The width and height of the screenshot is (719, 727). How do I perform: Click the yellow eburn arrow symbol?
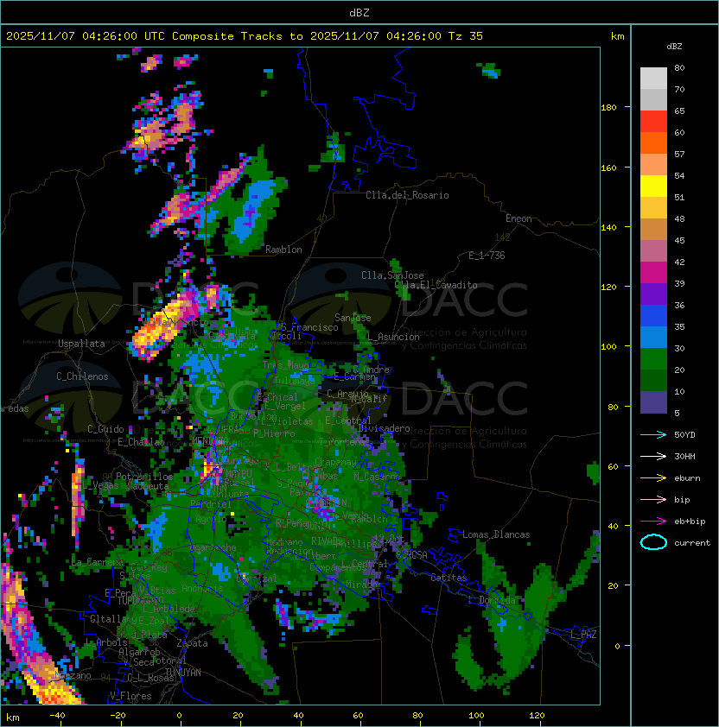653,478
